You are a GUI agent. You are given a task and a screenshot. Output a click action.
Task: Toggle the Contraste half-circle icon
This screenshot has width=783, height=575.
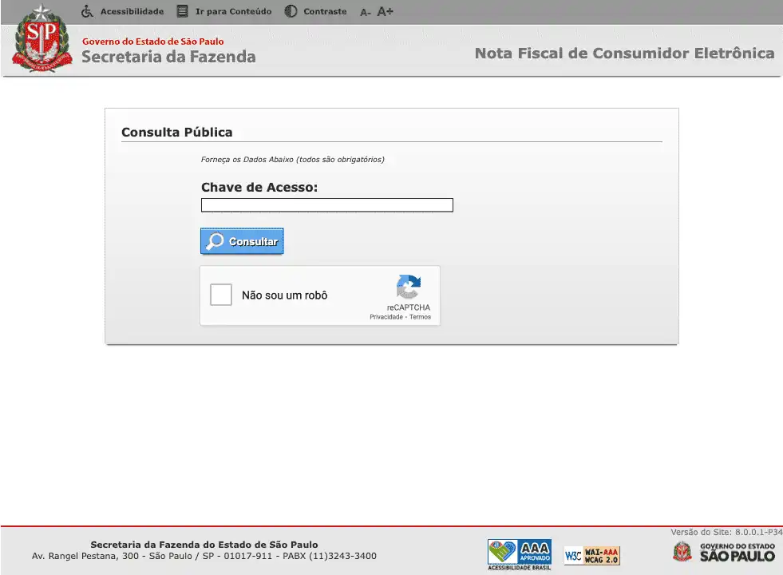click(x=291, y=11)
